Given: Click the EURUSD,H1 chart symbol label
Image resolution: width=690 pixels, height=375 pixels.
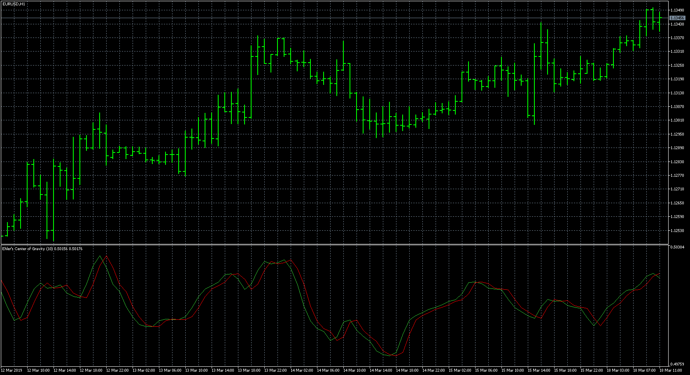Looking at the screenshot, I should (x=14, y=4).
